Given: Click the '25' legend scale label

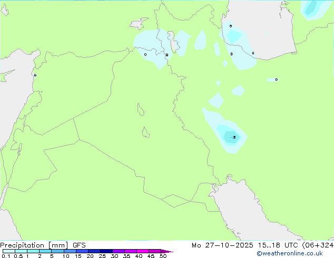Looking at the screenshot, I should point(102,256).
